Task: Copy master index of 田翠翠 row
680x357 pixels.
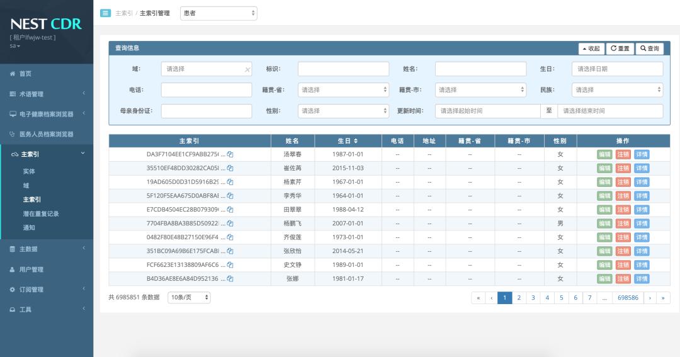Action: pos(230,210)
